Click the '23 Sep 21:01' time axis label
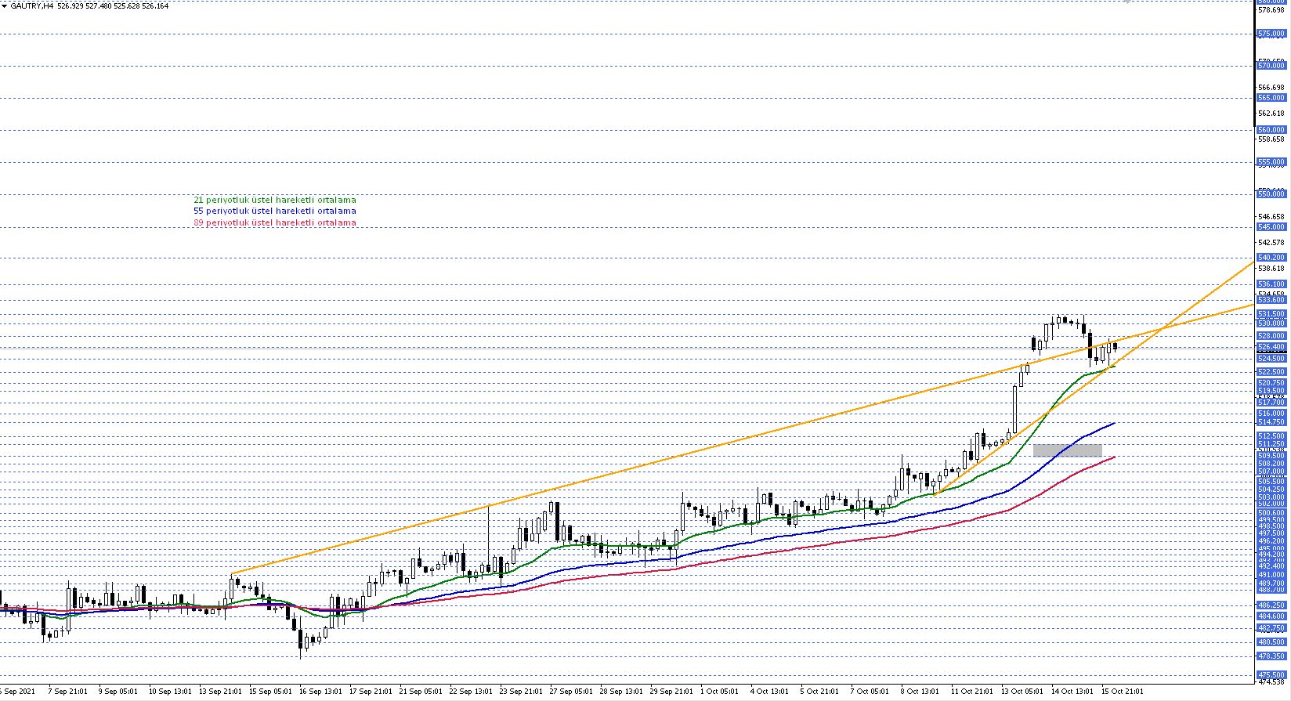Image resolution: width=1291 pixels, height=701 pixels. pos(522,692)
